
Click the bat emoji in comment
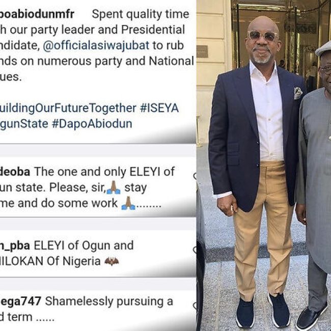(x=112, y=261)
